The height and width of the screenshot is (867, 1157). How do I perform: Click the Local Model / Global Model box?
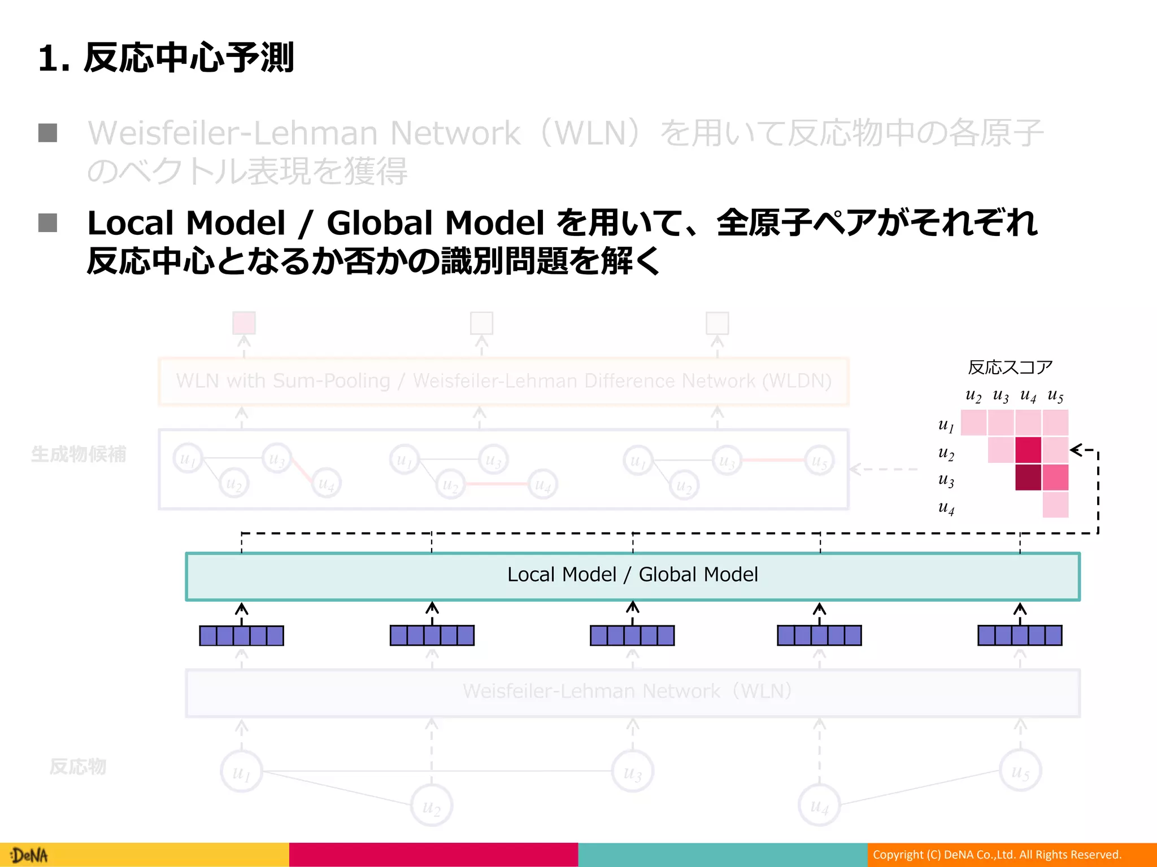click(x=632, y=576)
